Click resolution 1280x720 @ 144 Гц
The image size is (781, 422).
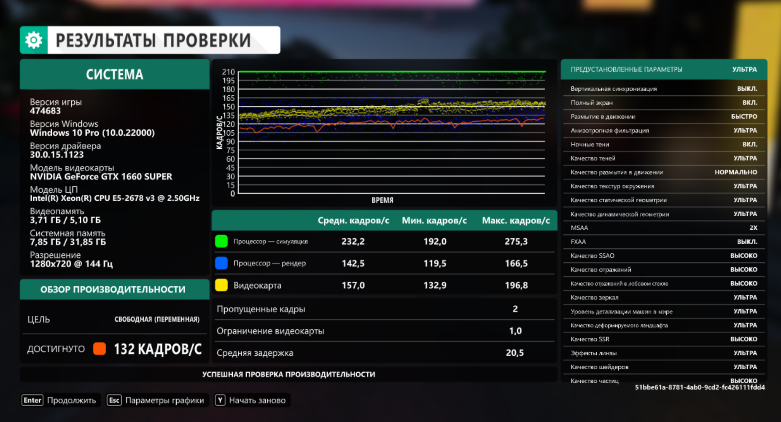pyautogui.click(x=71, y=264)
